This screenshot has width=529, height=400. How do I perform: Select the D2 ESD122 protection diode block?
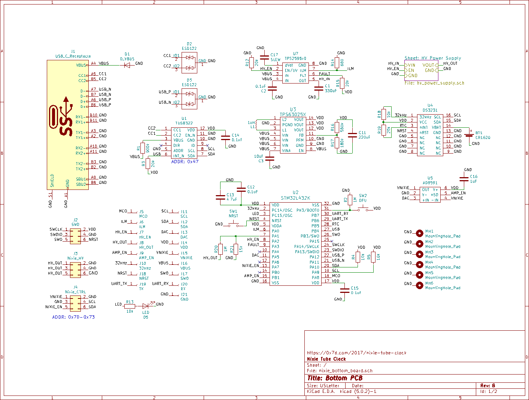[x=189, y=63]
